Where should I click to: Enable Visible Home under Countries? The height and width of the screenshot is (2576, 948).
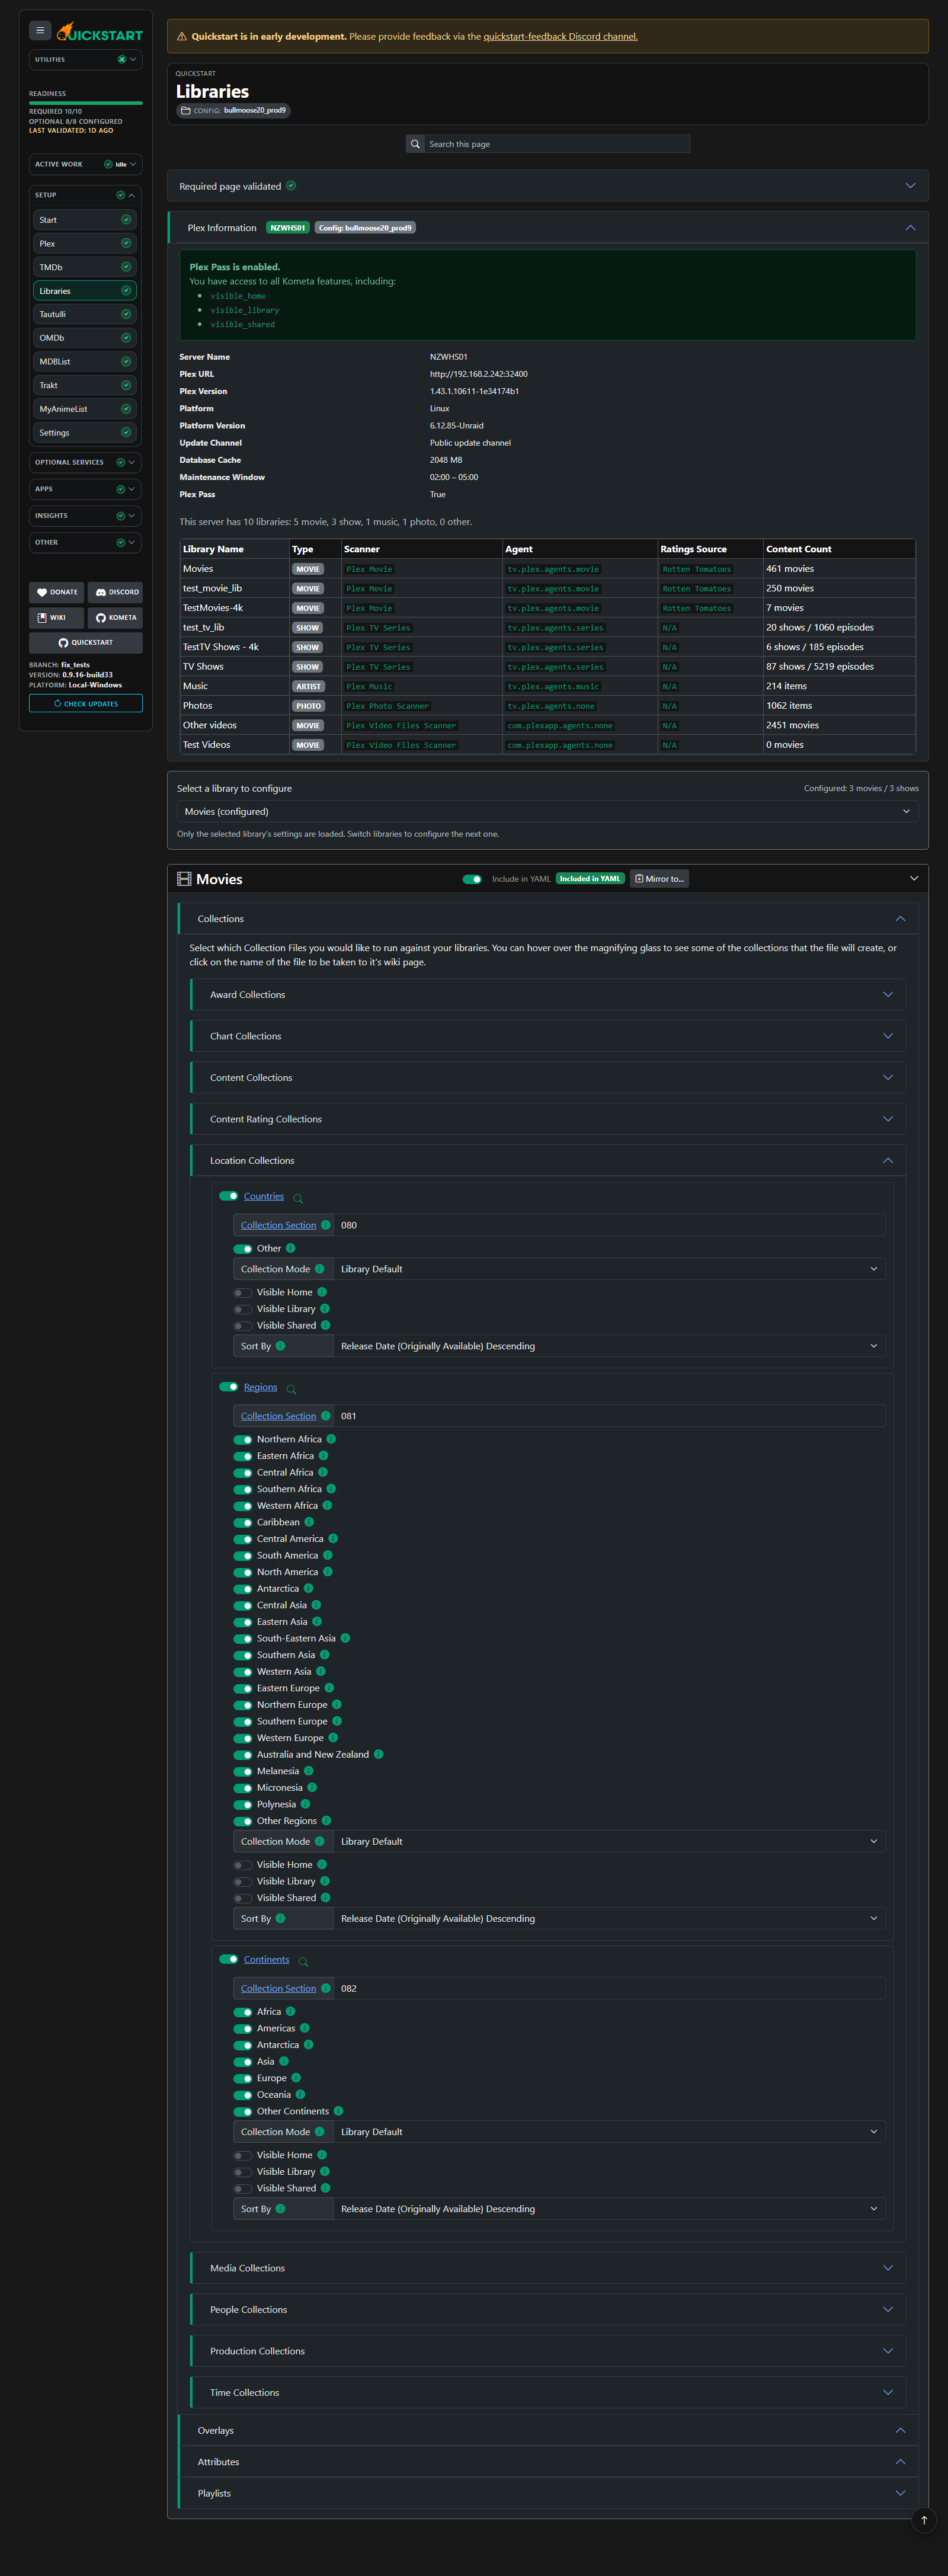pyautogui.click(x=243, y=1292)
